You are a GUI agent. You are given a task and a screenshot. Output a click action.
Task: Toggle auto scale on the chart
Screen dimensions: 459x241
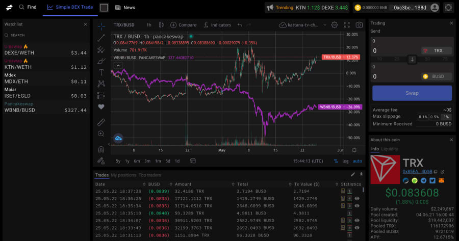click(358, 161)
